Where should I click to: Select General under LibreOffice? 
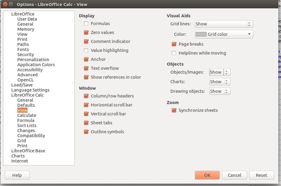click(x=25, y=24)
